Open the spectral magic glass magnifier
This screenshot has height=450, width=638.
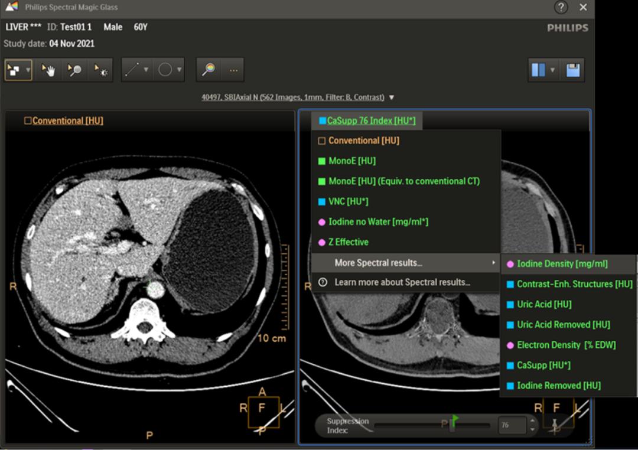tap(209, 70)
